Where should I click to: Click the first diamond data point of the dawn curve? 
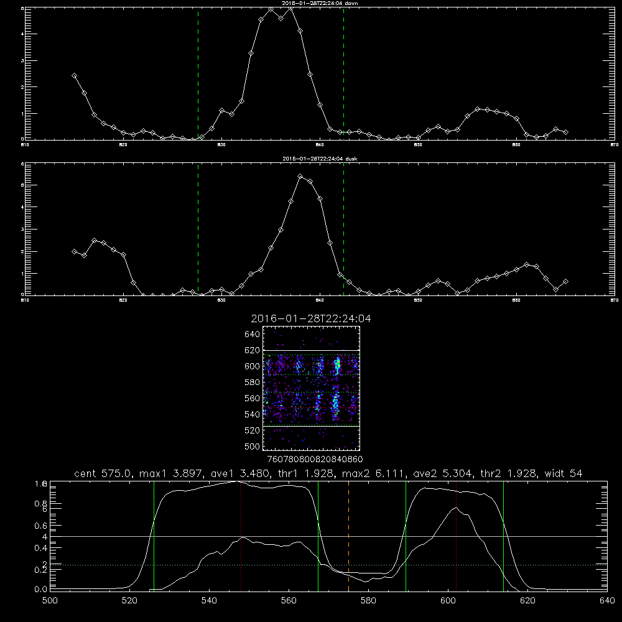[x=74, y=76]
